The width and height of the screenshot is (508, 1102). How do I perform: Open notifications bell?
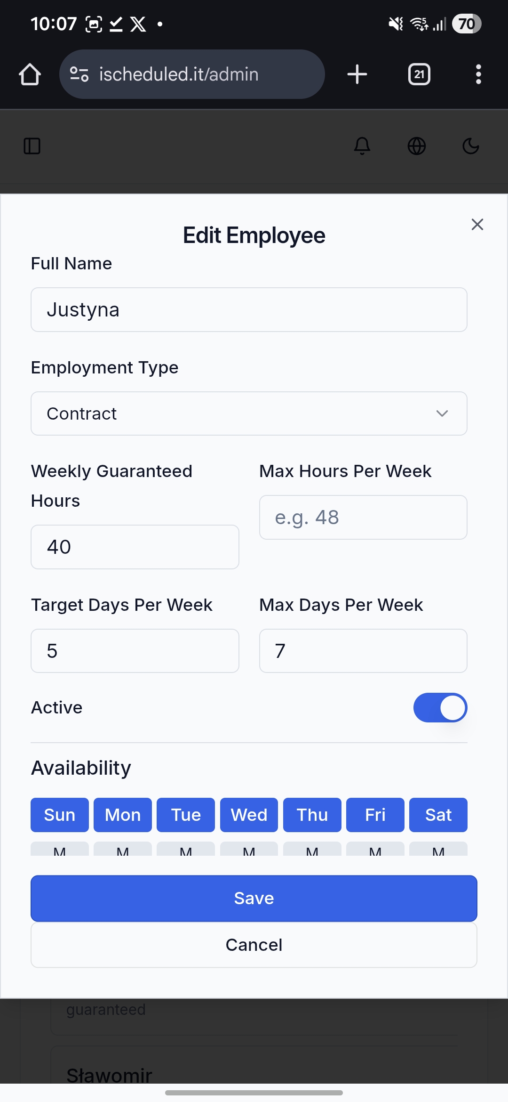tap(362, 146)
